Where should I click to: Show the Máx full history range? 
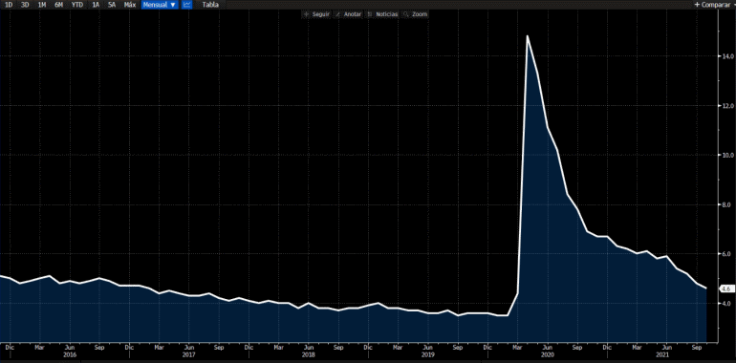130,5
